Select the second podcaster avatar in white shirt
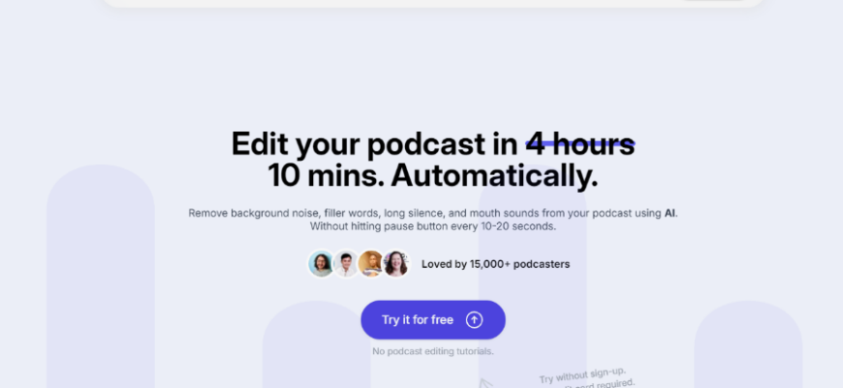 point(346,264)
